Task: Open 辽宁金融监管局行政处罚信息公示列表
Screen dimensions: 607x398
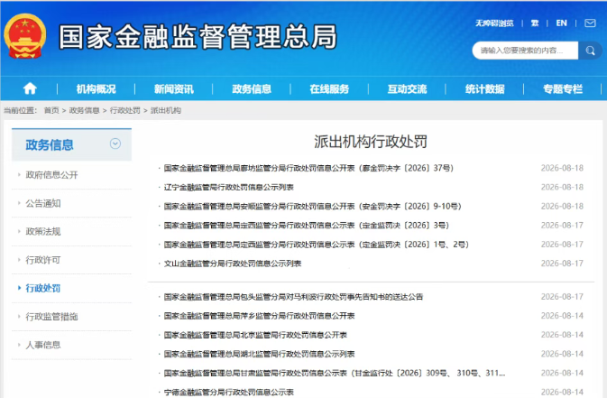Action: coord(229,187)
